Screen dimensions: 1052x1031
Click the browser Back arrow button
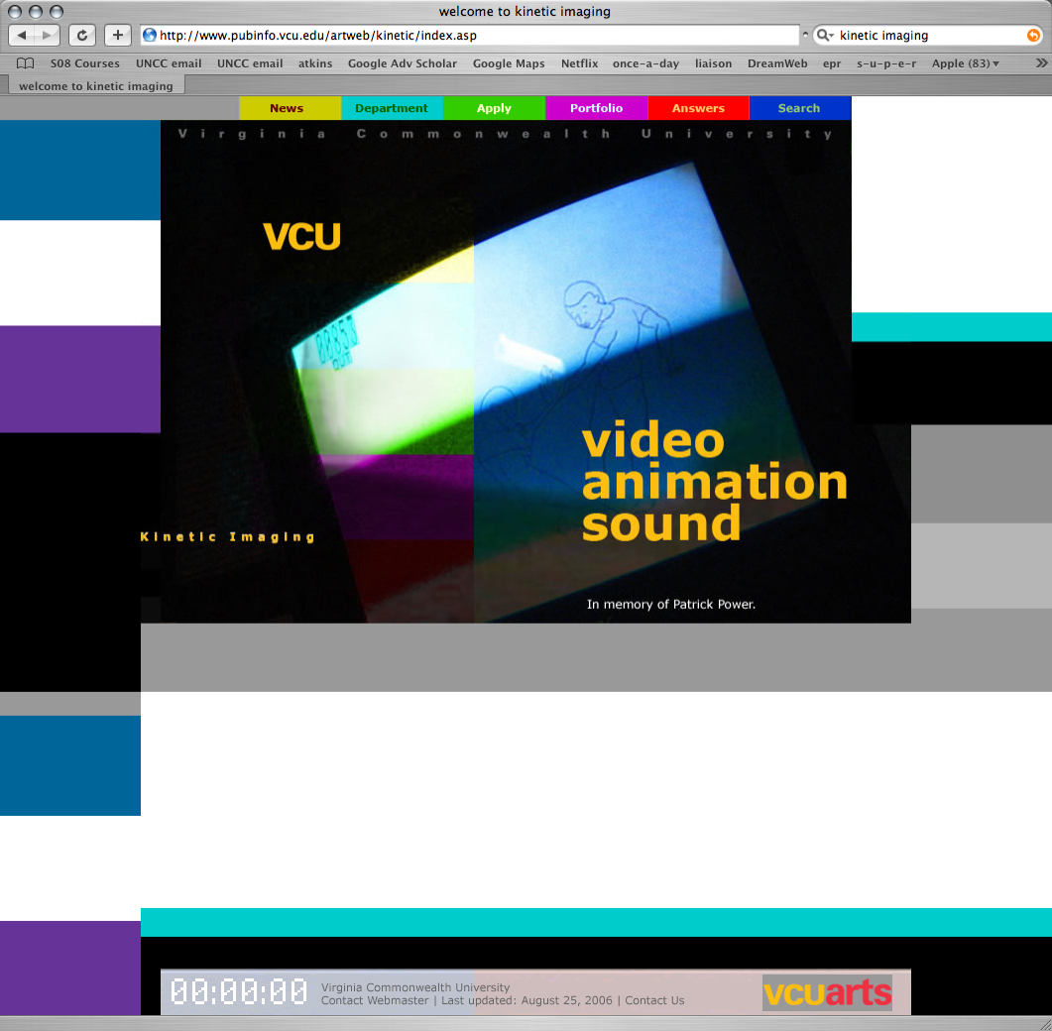(x=22, y=35)
